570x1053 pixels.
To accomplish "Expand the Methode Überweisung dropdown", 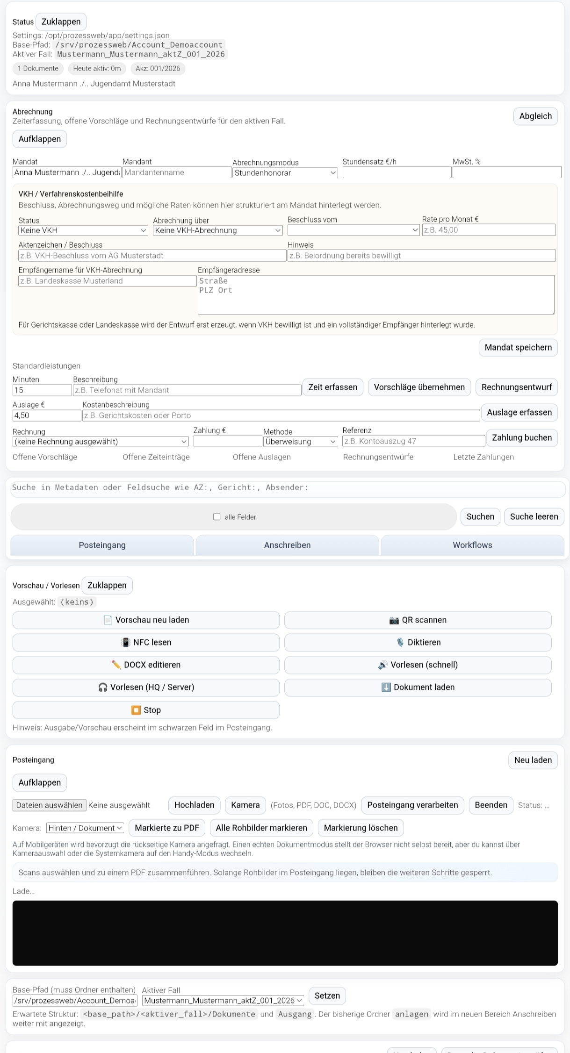I will tap(300, 442).
